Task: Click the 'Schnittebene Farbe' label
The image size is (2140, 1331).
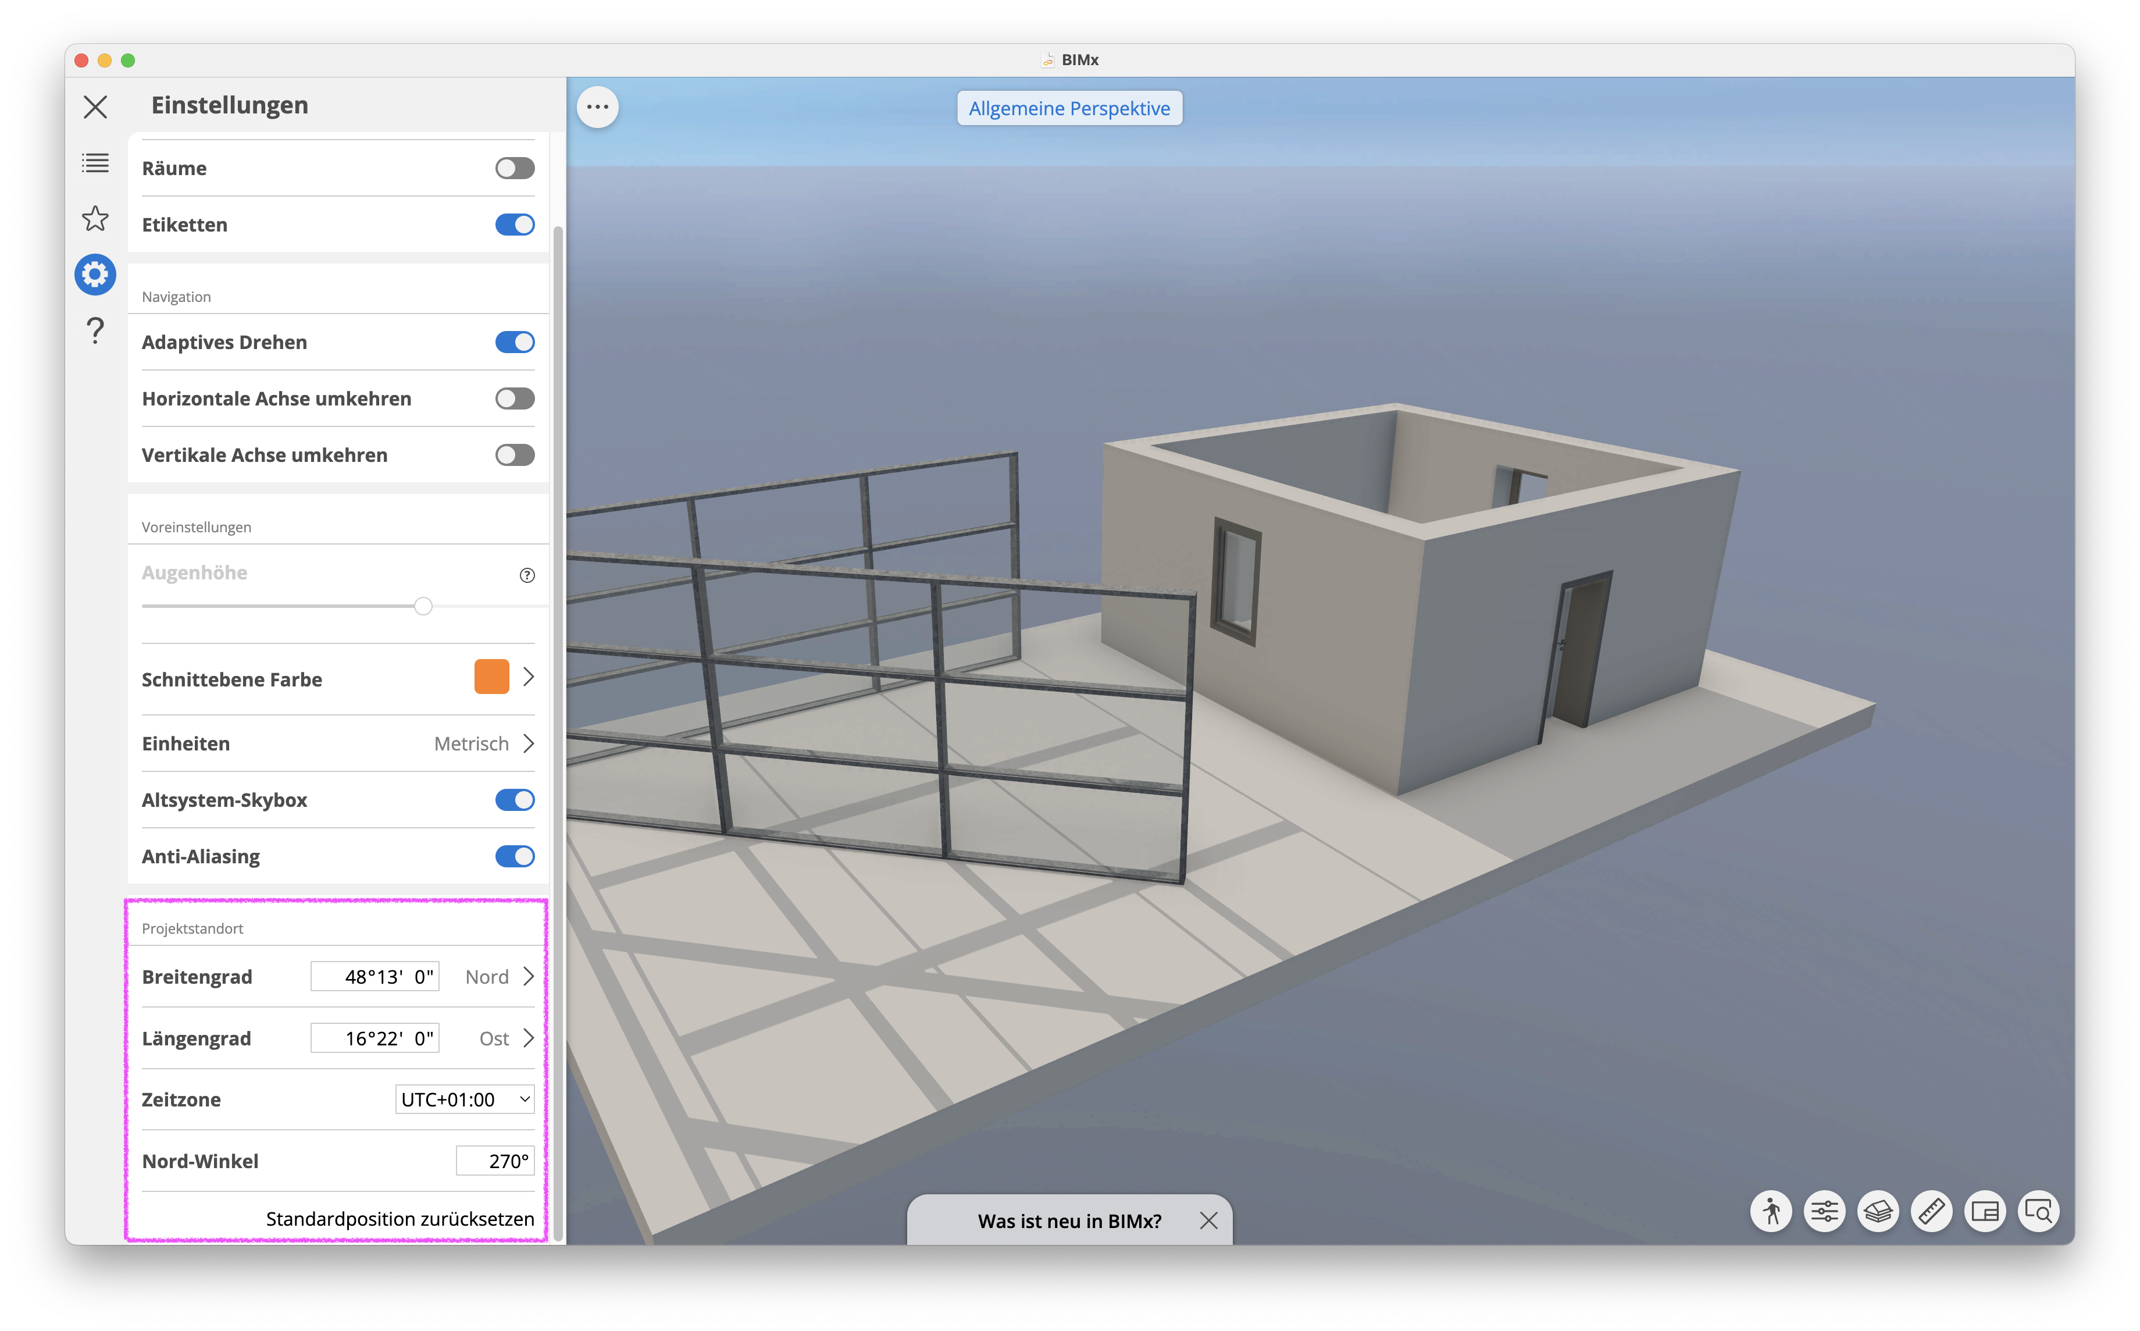Action: coord(232,679)
